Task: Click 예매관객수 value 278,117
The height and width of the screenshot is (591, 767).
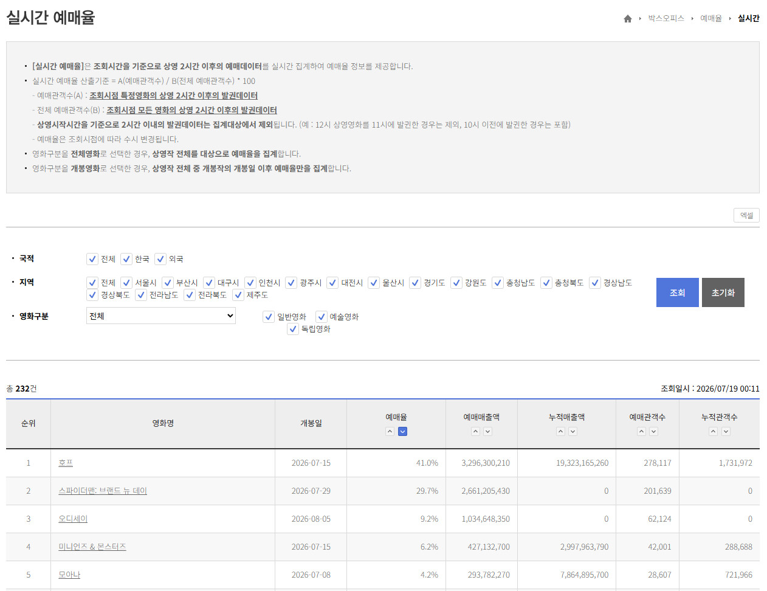Action: (x=658, y=463)
